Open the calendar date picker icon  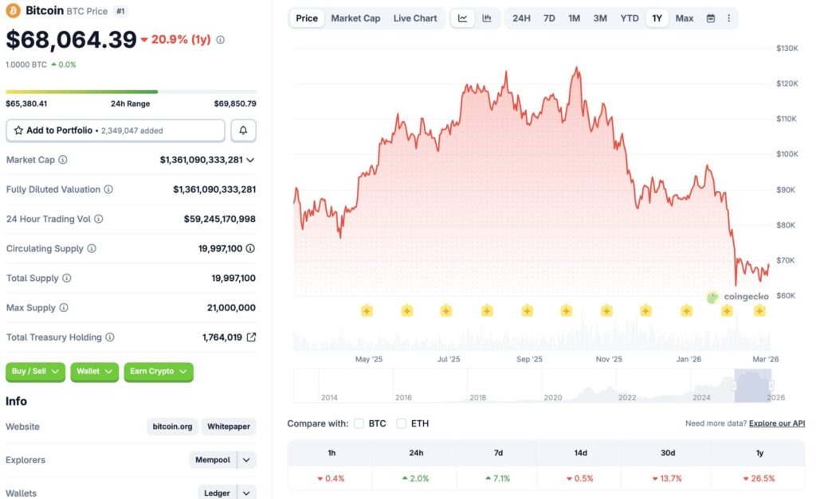[x=709, y=18]
